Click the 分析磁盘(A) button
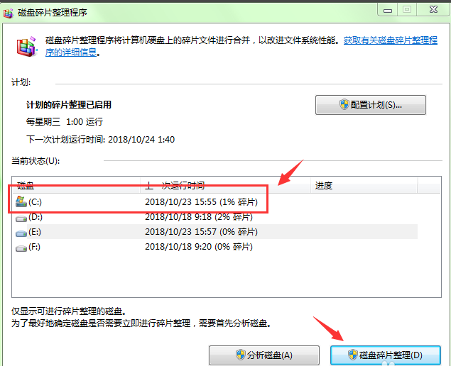Screen dimensions: 451x366 pos(264,355)
